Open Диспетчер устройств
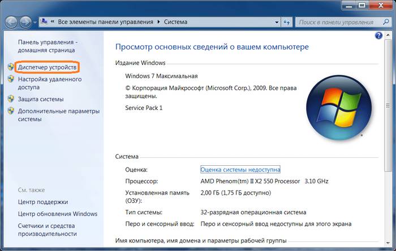 click(47, 67)
